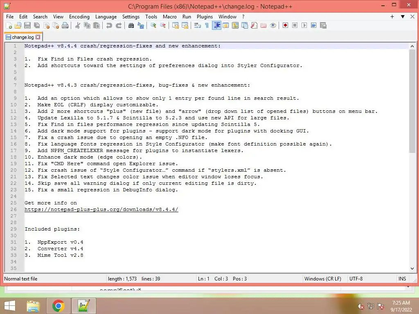The width and height of the screenshot is (419, 314).
Task: Run macro multiple times icon
Action: (x=313, y=25)
